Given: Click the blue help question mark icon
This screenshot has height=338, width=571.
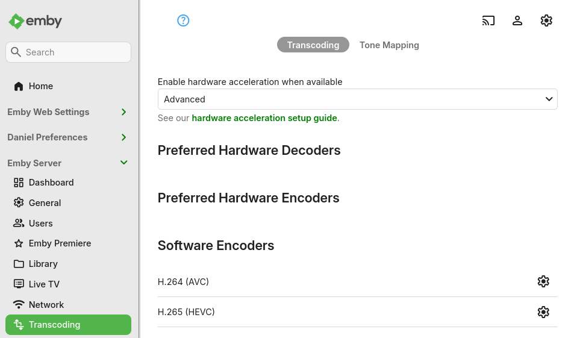Looking at the screenshot, I should tap(183, 20).
